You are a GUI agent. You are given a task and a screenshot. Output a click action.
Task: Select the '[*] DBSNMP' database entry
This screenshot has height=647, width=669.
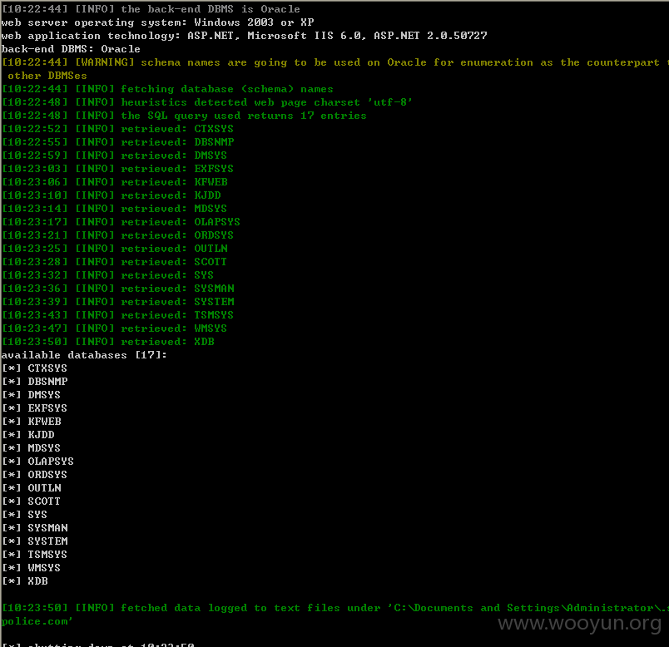35,381
